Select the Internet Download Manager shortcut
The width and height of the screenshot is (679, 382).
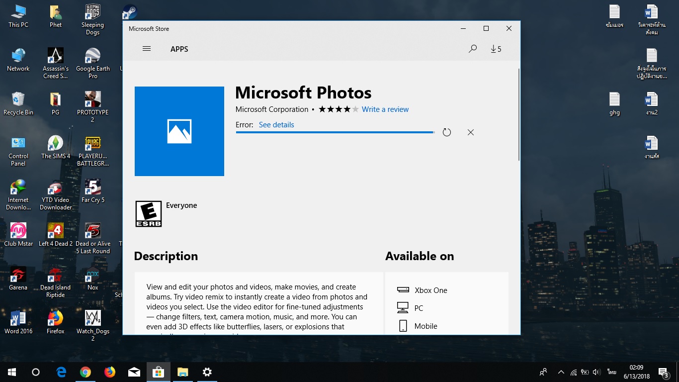point(18,195)
